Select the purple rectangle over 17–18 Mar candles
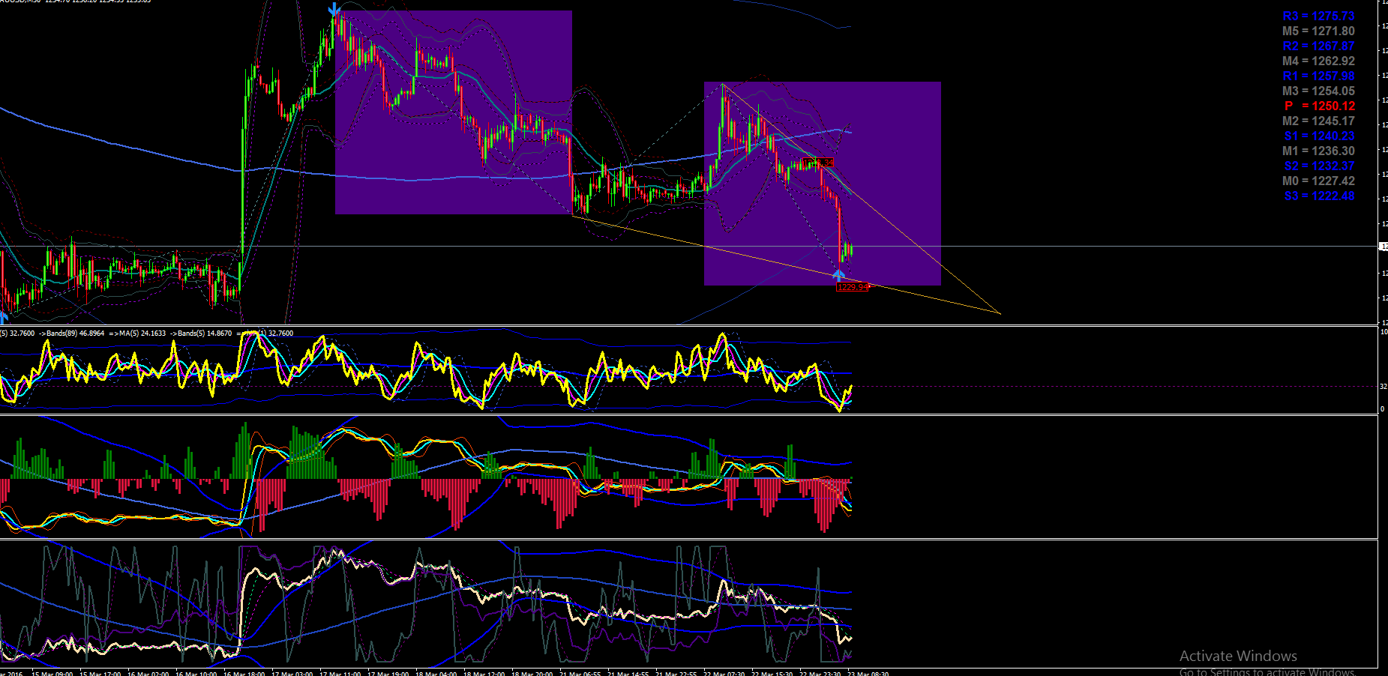Image resolution: width=1388 pixels, height=676 pixels. tap(454, 112)
